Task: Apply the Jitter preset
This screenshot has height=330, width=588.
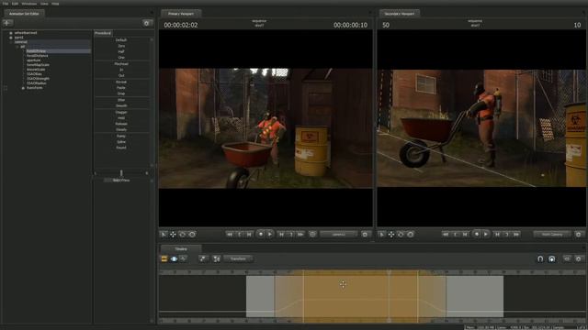Action: (x=121, y=100)
